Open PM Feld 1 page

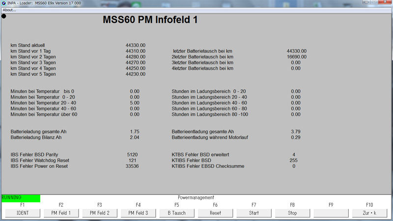(61, 213)
